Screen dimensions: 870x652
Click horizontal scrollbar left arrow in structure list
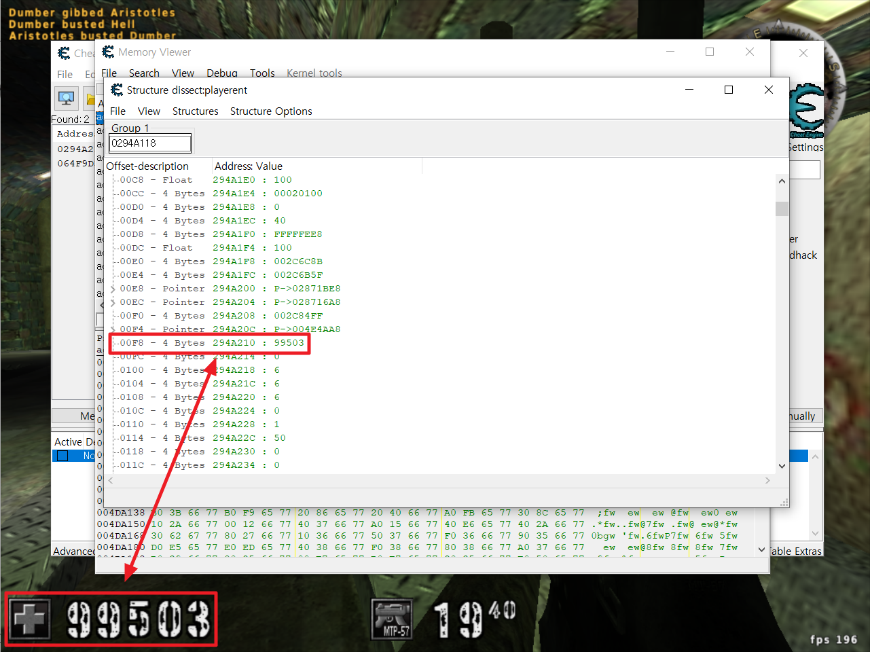point(111,480)
